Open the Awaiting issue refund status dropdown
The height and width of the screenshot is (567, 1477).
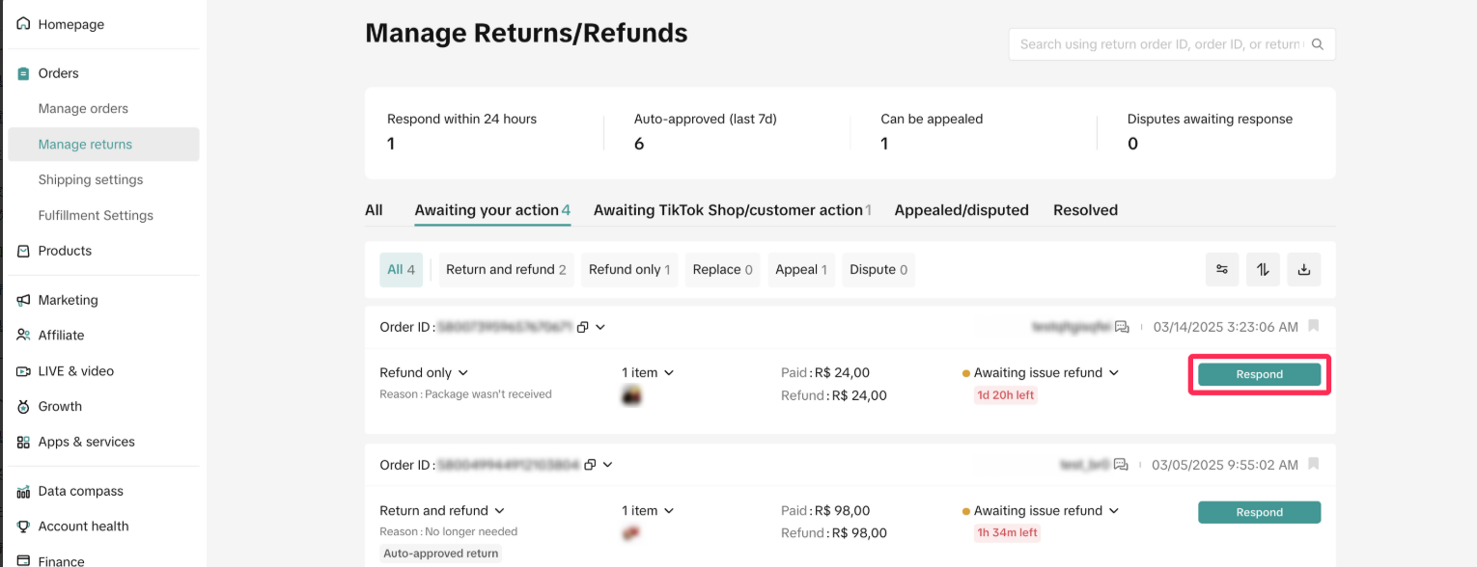(1043, 372)
